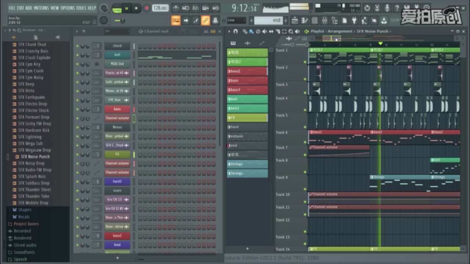The width and height of the screenshot is (470, 264).
Task: Open the FILE menu
Action: 12,8
